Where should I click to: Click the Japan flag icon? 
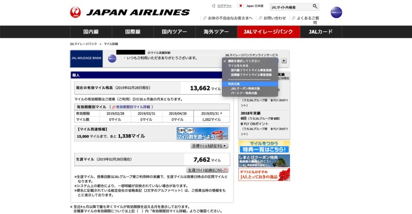point(241,6)
